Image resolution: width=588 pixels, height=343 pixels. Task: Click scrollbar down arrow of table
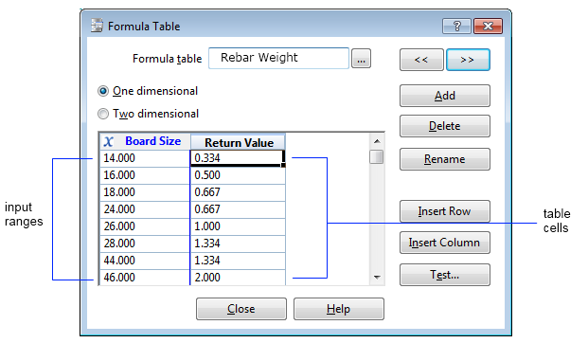click(377, 278)
